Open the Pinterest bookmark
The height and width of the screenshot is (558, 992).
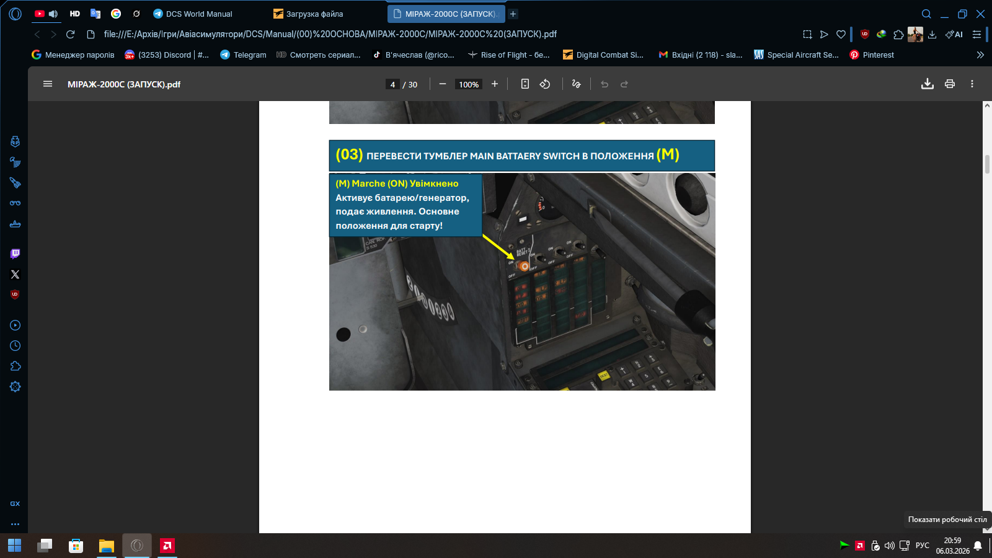click(x=872, y=55)
